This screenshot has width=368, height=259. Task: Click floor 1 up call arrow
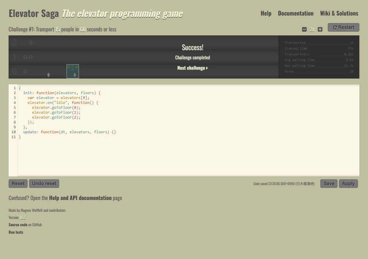25,57
